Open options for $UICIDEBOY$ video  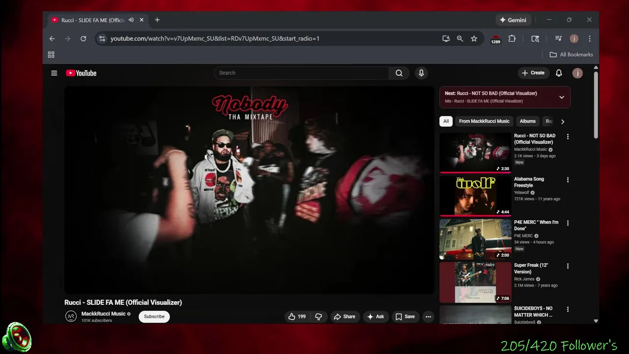pyautogui.click(x=568, y=309)
